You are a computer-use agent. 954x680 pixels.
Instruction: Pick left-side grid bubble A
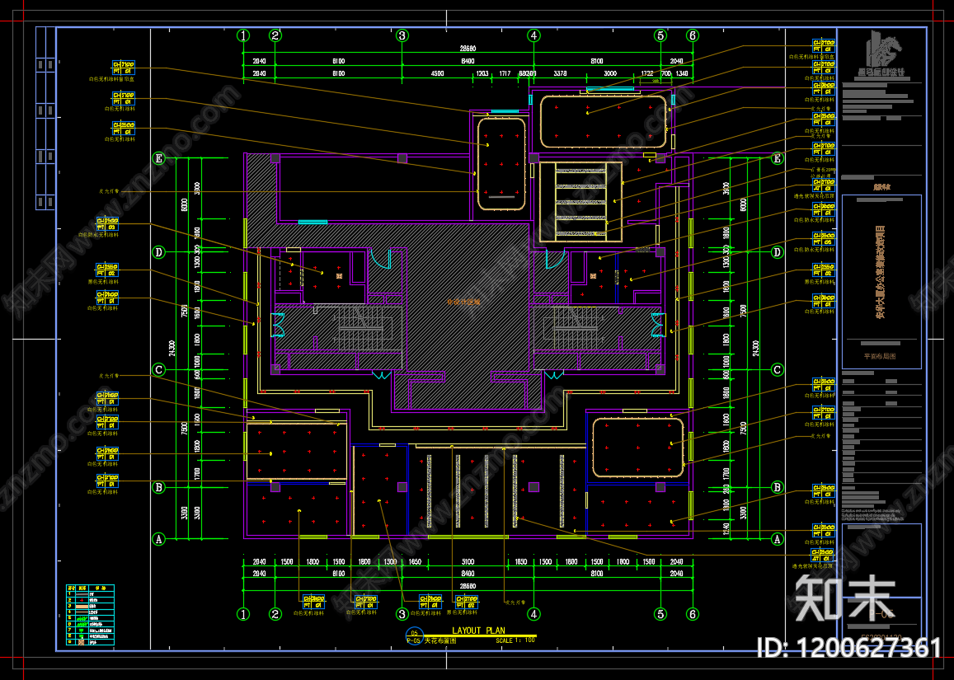(x=158, y=539)
